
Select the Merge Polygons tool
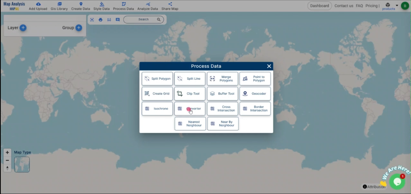coord(222,79)
